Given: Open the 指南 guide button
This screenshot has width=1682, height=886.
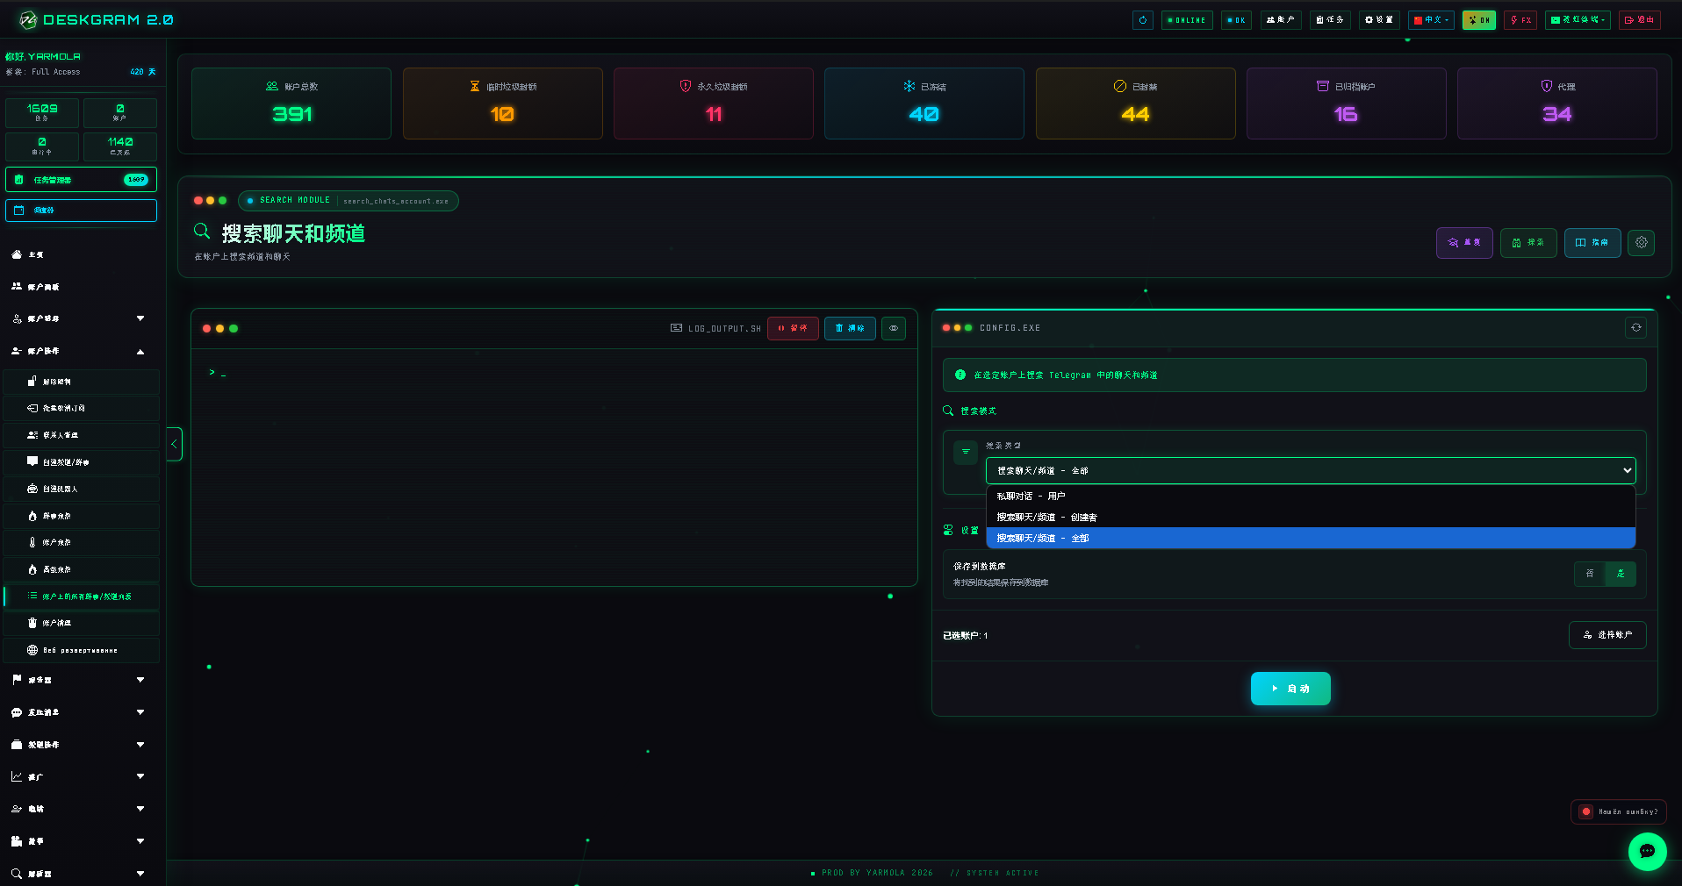Looking at the screenshot, I should point(1592,243).
